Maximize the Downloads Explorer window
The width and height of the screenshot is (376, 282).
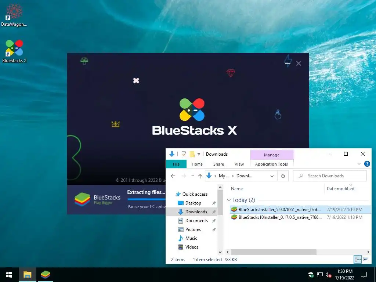coord(346,154)
